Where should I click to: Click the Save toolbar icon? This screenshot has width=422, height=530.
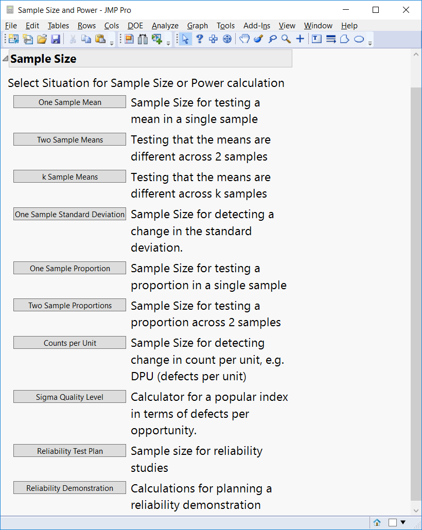coord(55,39)
